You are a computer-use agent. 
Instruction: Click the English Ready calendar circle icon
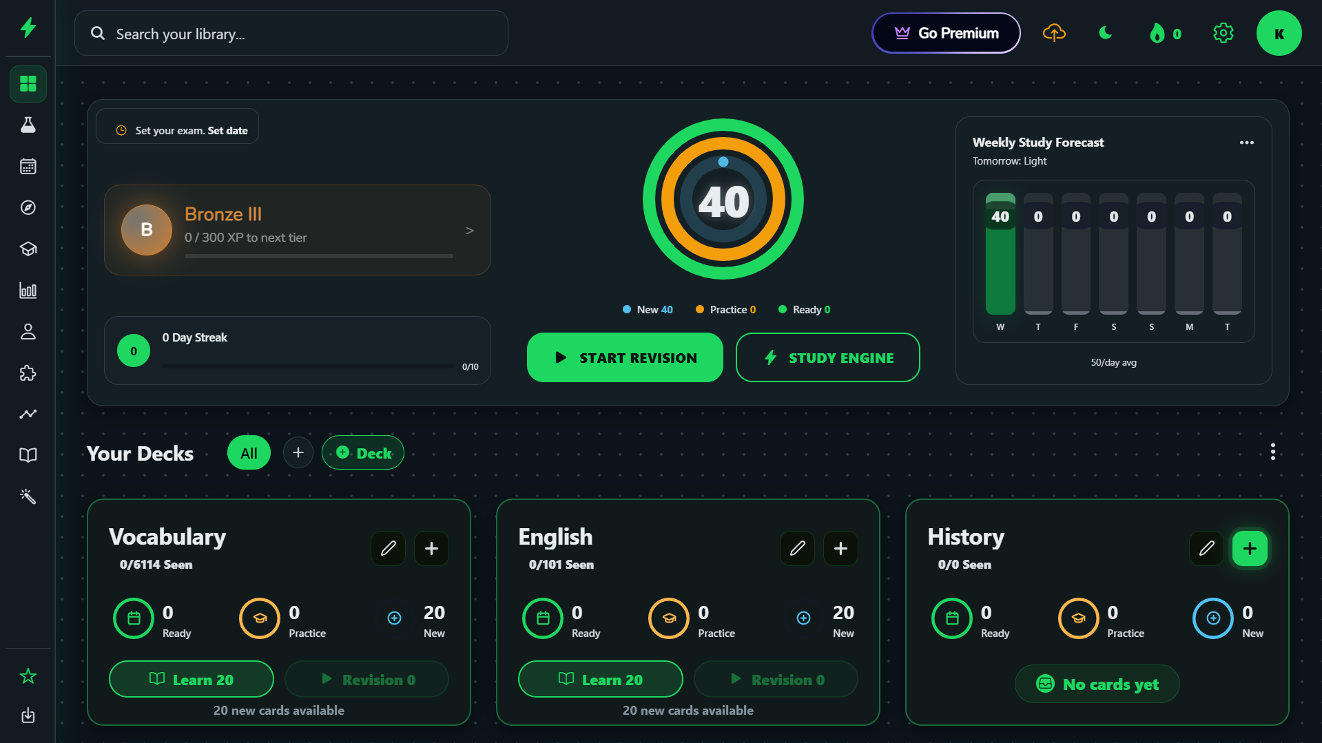[543, 618]
